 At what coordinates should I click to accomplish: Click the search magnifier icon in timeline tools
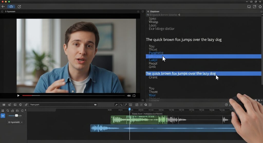(x=8, y=111)
